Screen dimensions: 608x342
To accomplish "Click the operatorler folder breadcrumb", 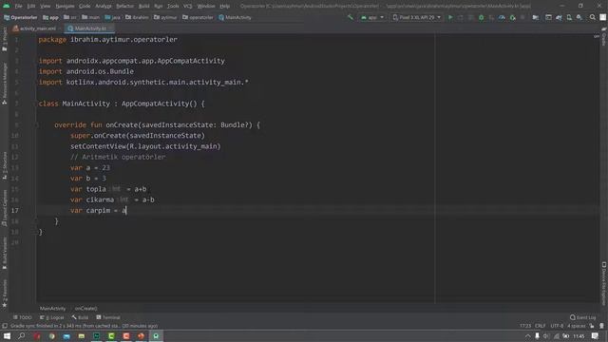I will [198, 17].
